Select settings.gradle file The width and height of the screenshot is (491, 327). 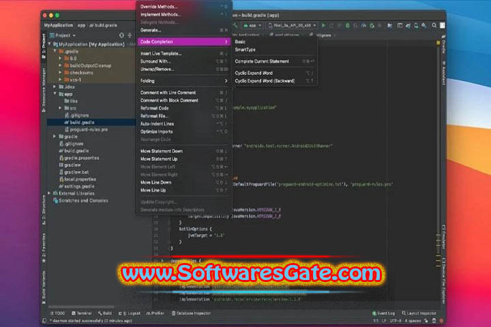click(76, 187)
